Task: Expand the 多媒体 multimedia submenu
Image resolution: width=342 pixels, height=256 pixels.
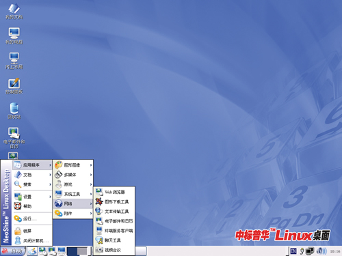Action: 73,175
